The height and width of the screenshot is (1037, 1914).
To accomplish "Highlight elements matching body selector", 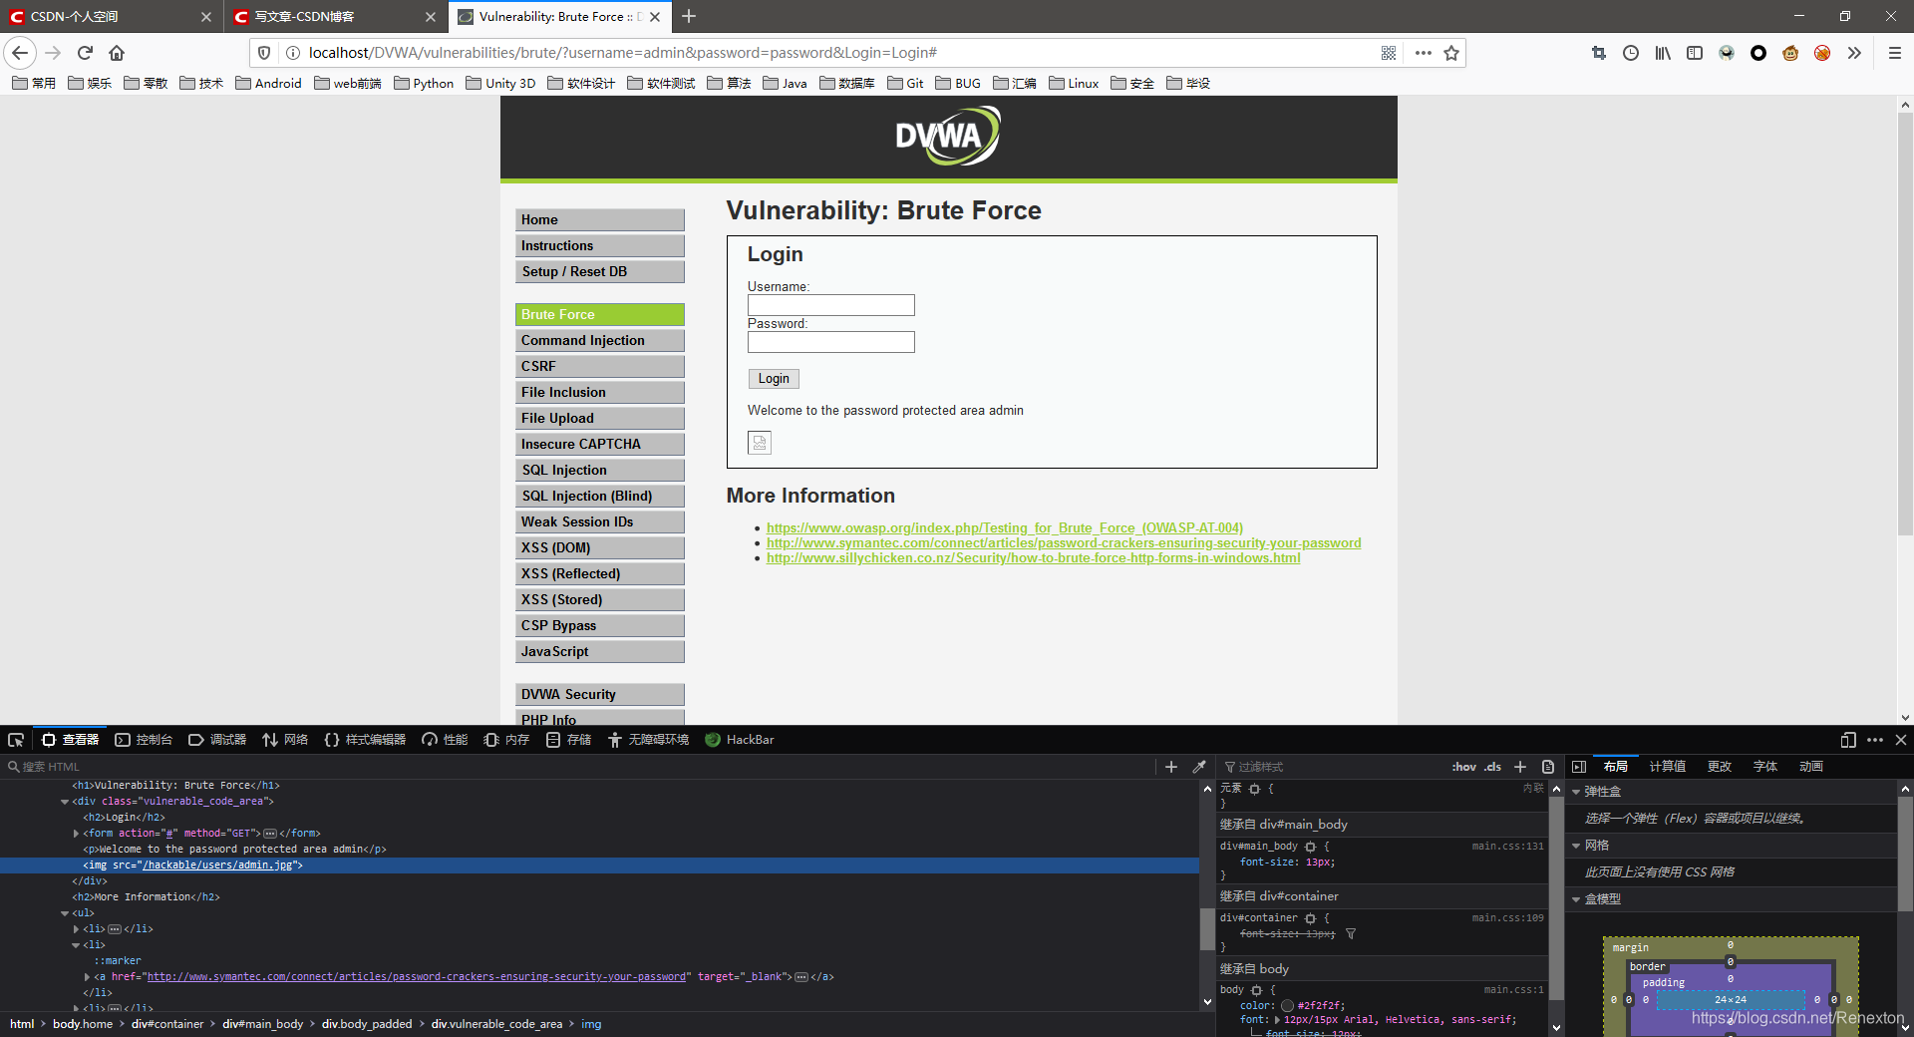I will [x=1257, y=990].
